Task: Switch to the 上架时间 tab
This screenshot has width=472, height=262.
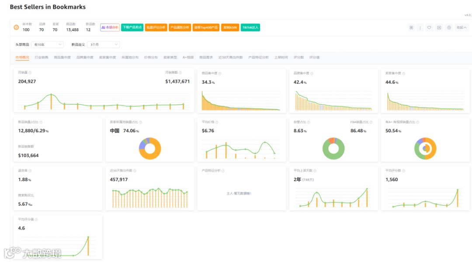Action: coord(281,57)
